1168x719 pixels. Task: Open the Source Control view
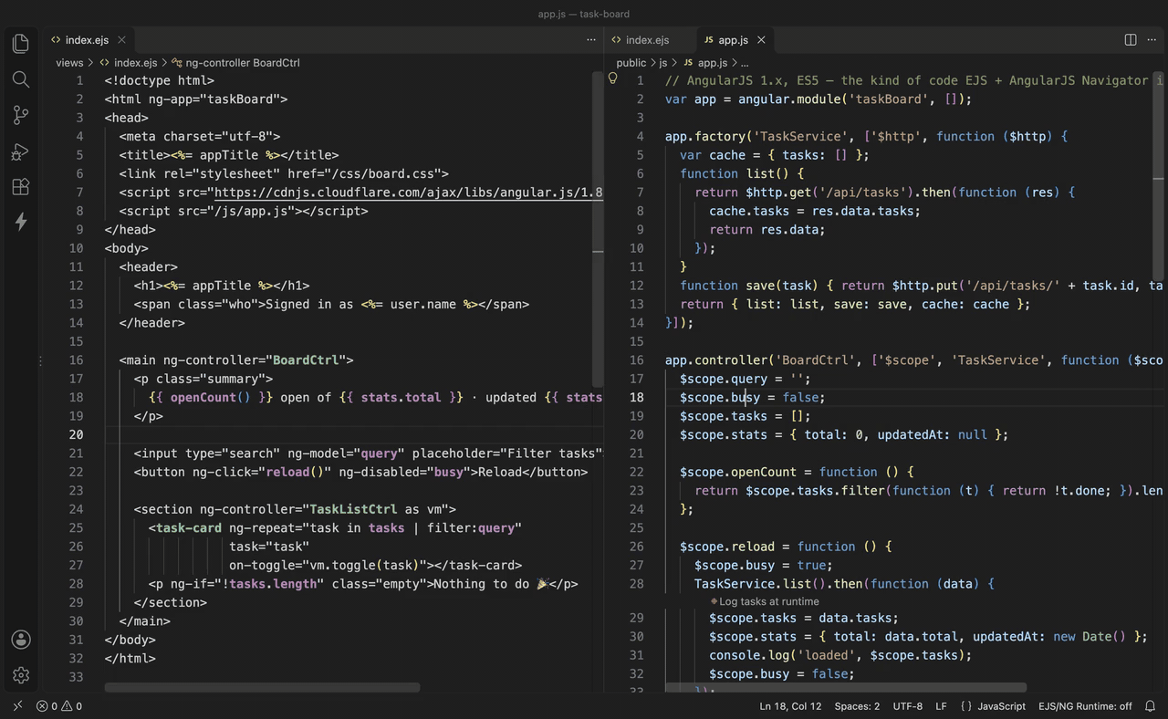pyautogui.click(x=21, y=115)
